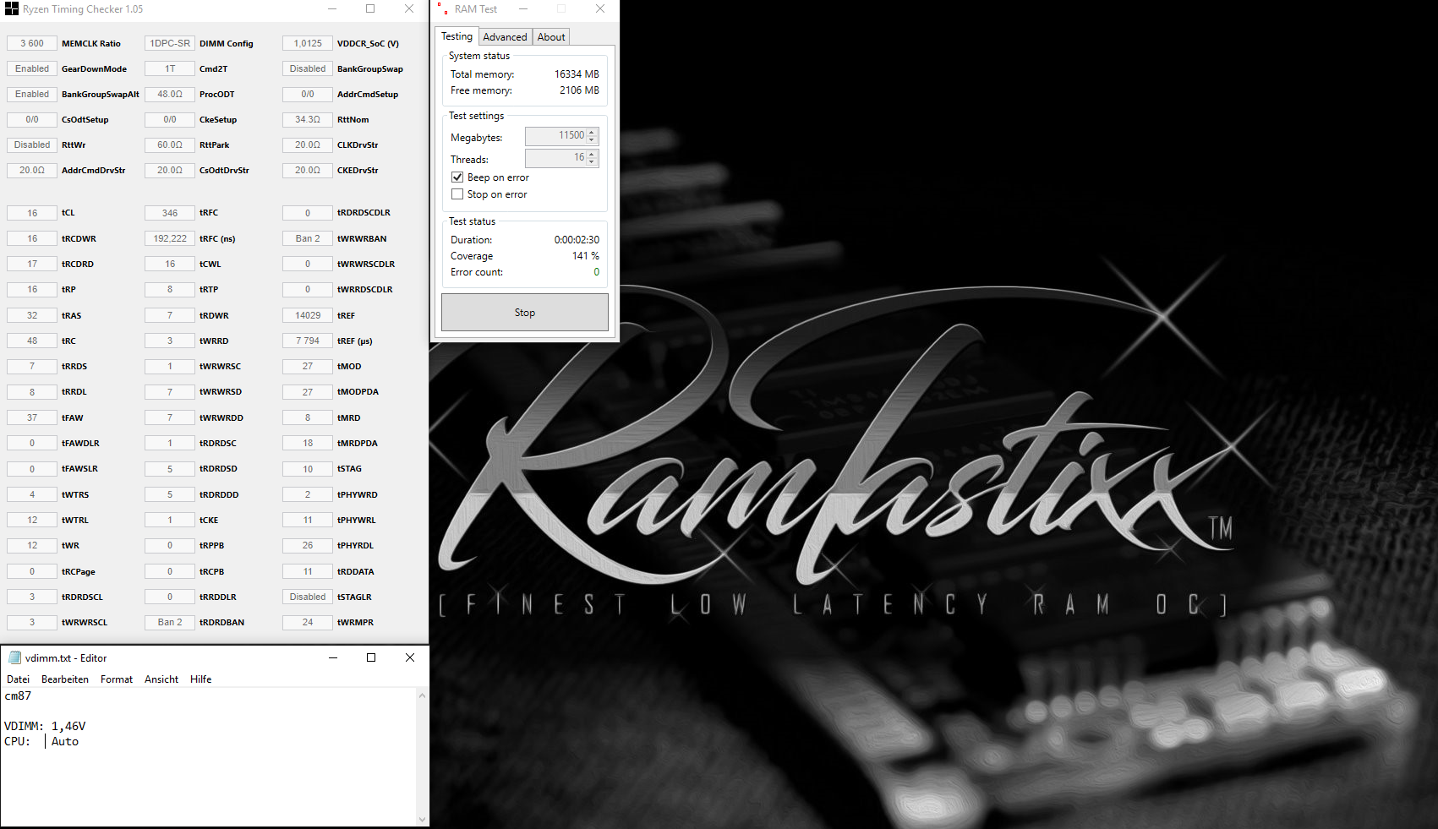Click the Cmd2T value 1T

pos(170,68)
